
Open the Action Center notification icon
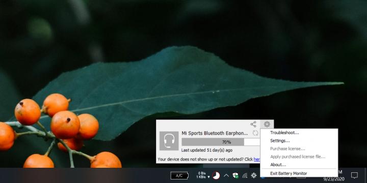pos(354,175)
